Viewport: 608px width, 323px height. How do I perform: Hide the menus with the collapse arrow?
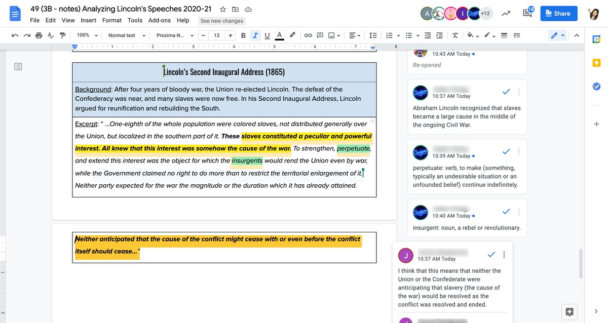coord(576,35)
